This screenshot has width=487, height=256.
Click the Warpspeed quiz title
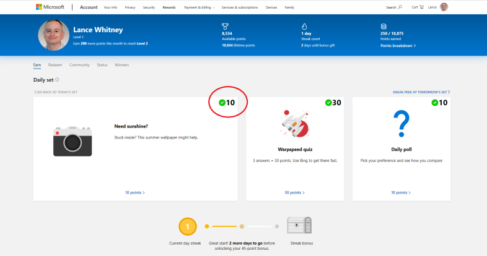295,150
